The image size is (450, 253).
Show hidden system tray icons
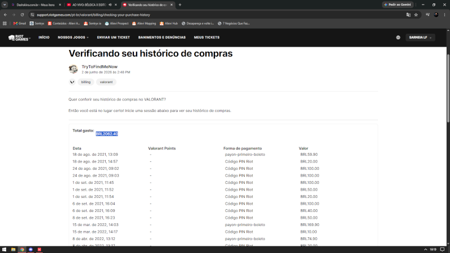[x=426, y=250]
